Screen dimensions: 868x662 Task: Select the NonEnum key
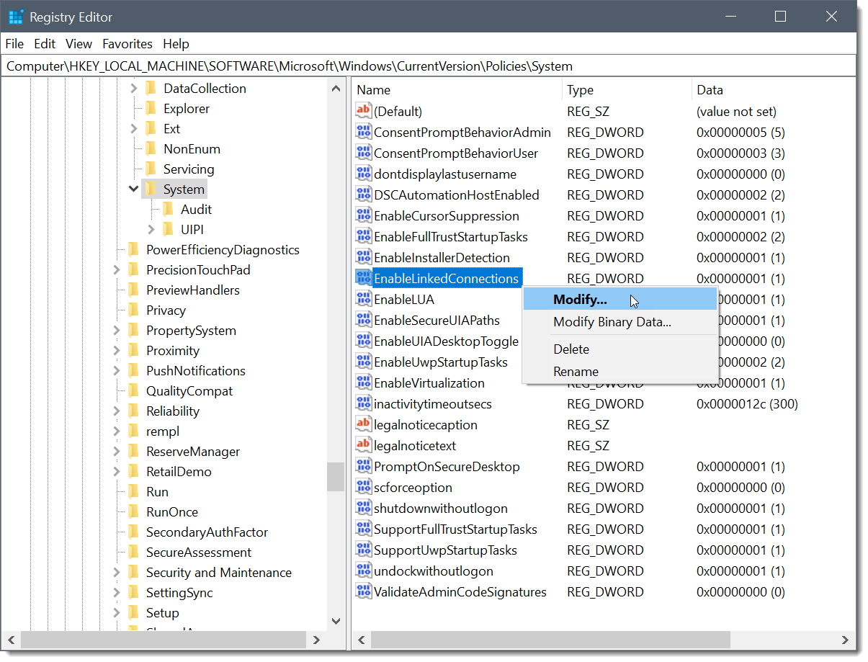(192, 148)
